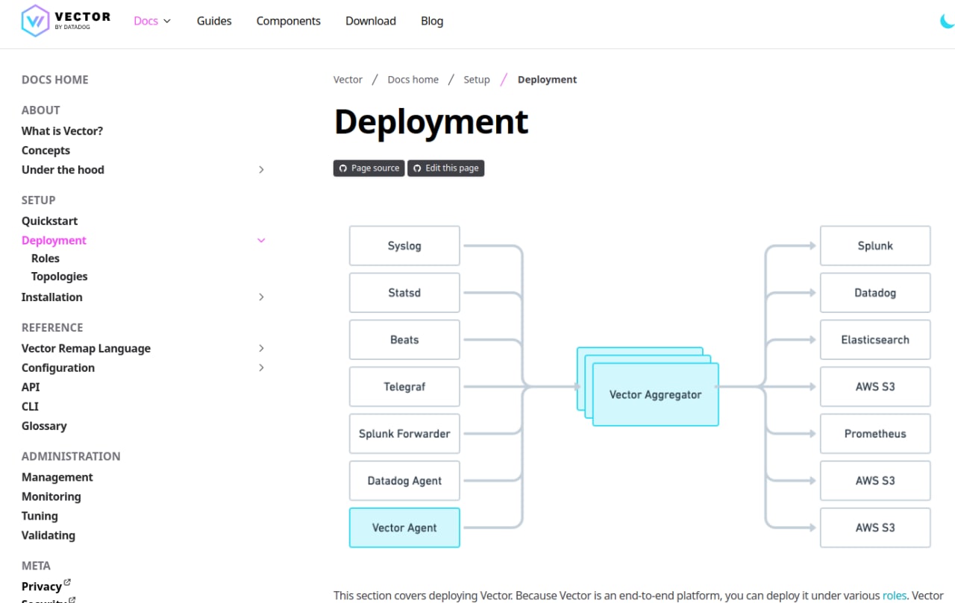955x603 pixels.
Task: Click the Syslog box in the diagram
Action: pos(404,246)
